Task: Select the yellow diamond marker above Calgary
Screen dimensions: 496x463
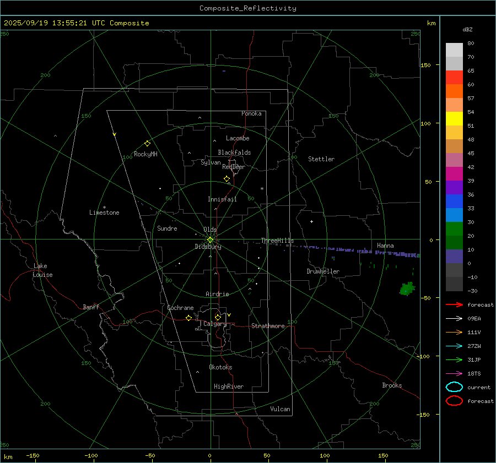Action: (x=218, y=317)
